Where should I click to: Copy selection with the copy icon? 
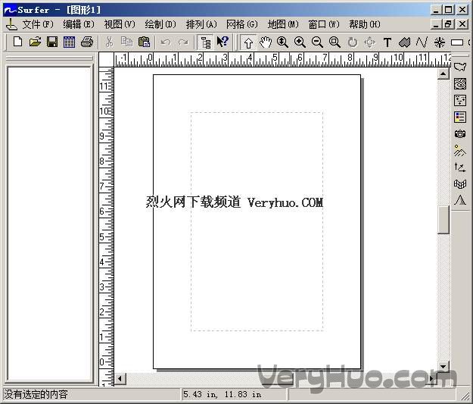[126, 42]
